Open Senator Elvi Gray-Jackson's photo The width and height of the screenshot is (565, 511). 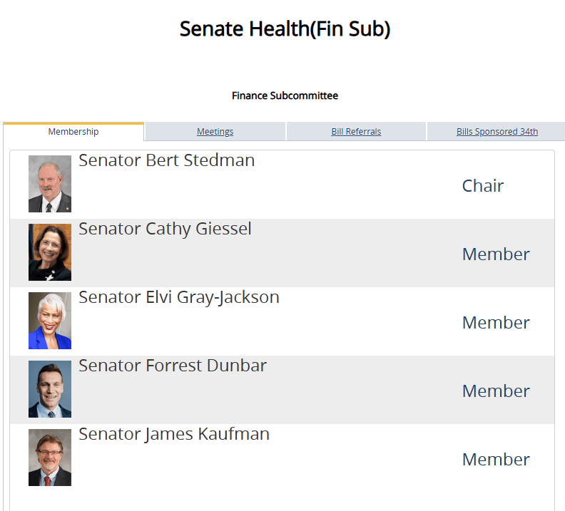click(x=50, y=321)
